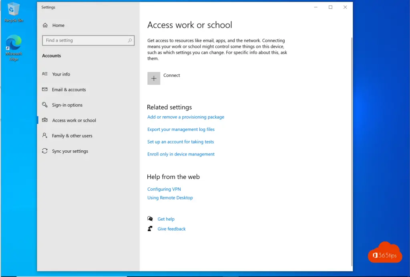The image size is (410, 277).
Task: Click the Accounts section heading
Action: (x=52, y=56)
